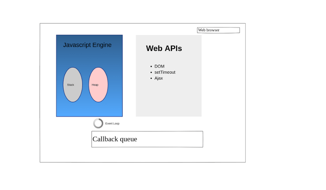Select the 'setTimeout' bullet item
This screenshot has width=326, height=190.
pos(165,72)
